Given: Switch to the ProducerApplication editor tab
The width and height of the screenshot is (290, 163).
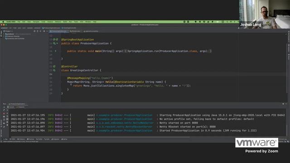Looking at the screenshot, I should pyautogui.click(x=59, y=31).
